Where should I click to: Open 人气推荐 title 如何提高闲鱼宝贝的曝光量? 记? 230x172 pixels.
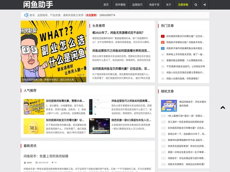65,120
